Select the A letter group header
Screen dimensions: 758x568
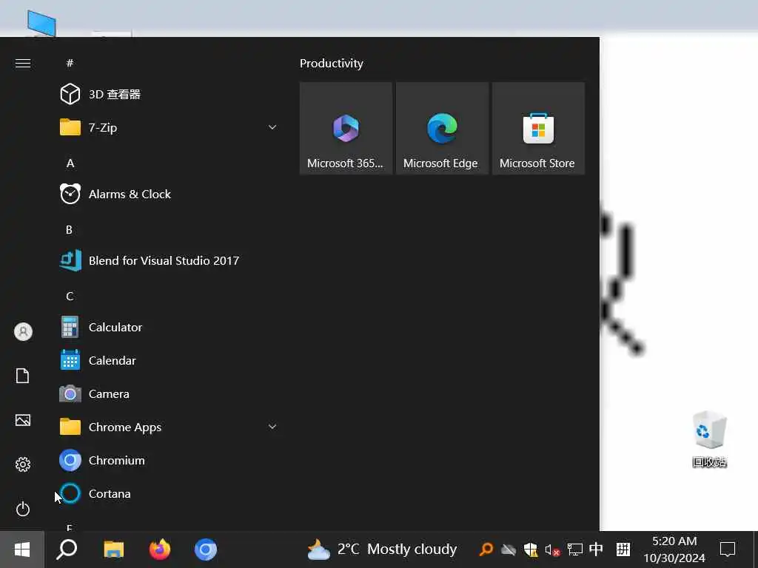point(70,163)
